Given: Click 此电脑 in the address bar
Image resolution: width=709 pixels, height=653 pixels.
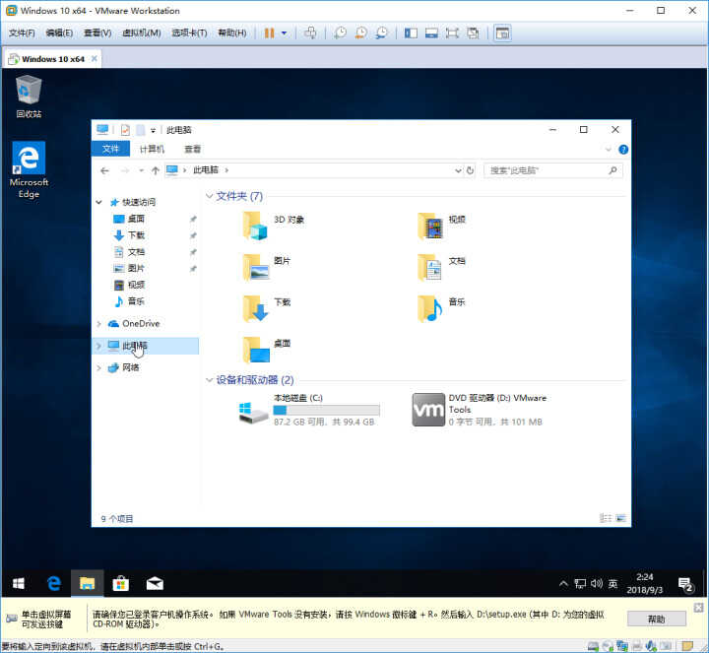Looking at the screenshot, I should click(x=206, y=170).
